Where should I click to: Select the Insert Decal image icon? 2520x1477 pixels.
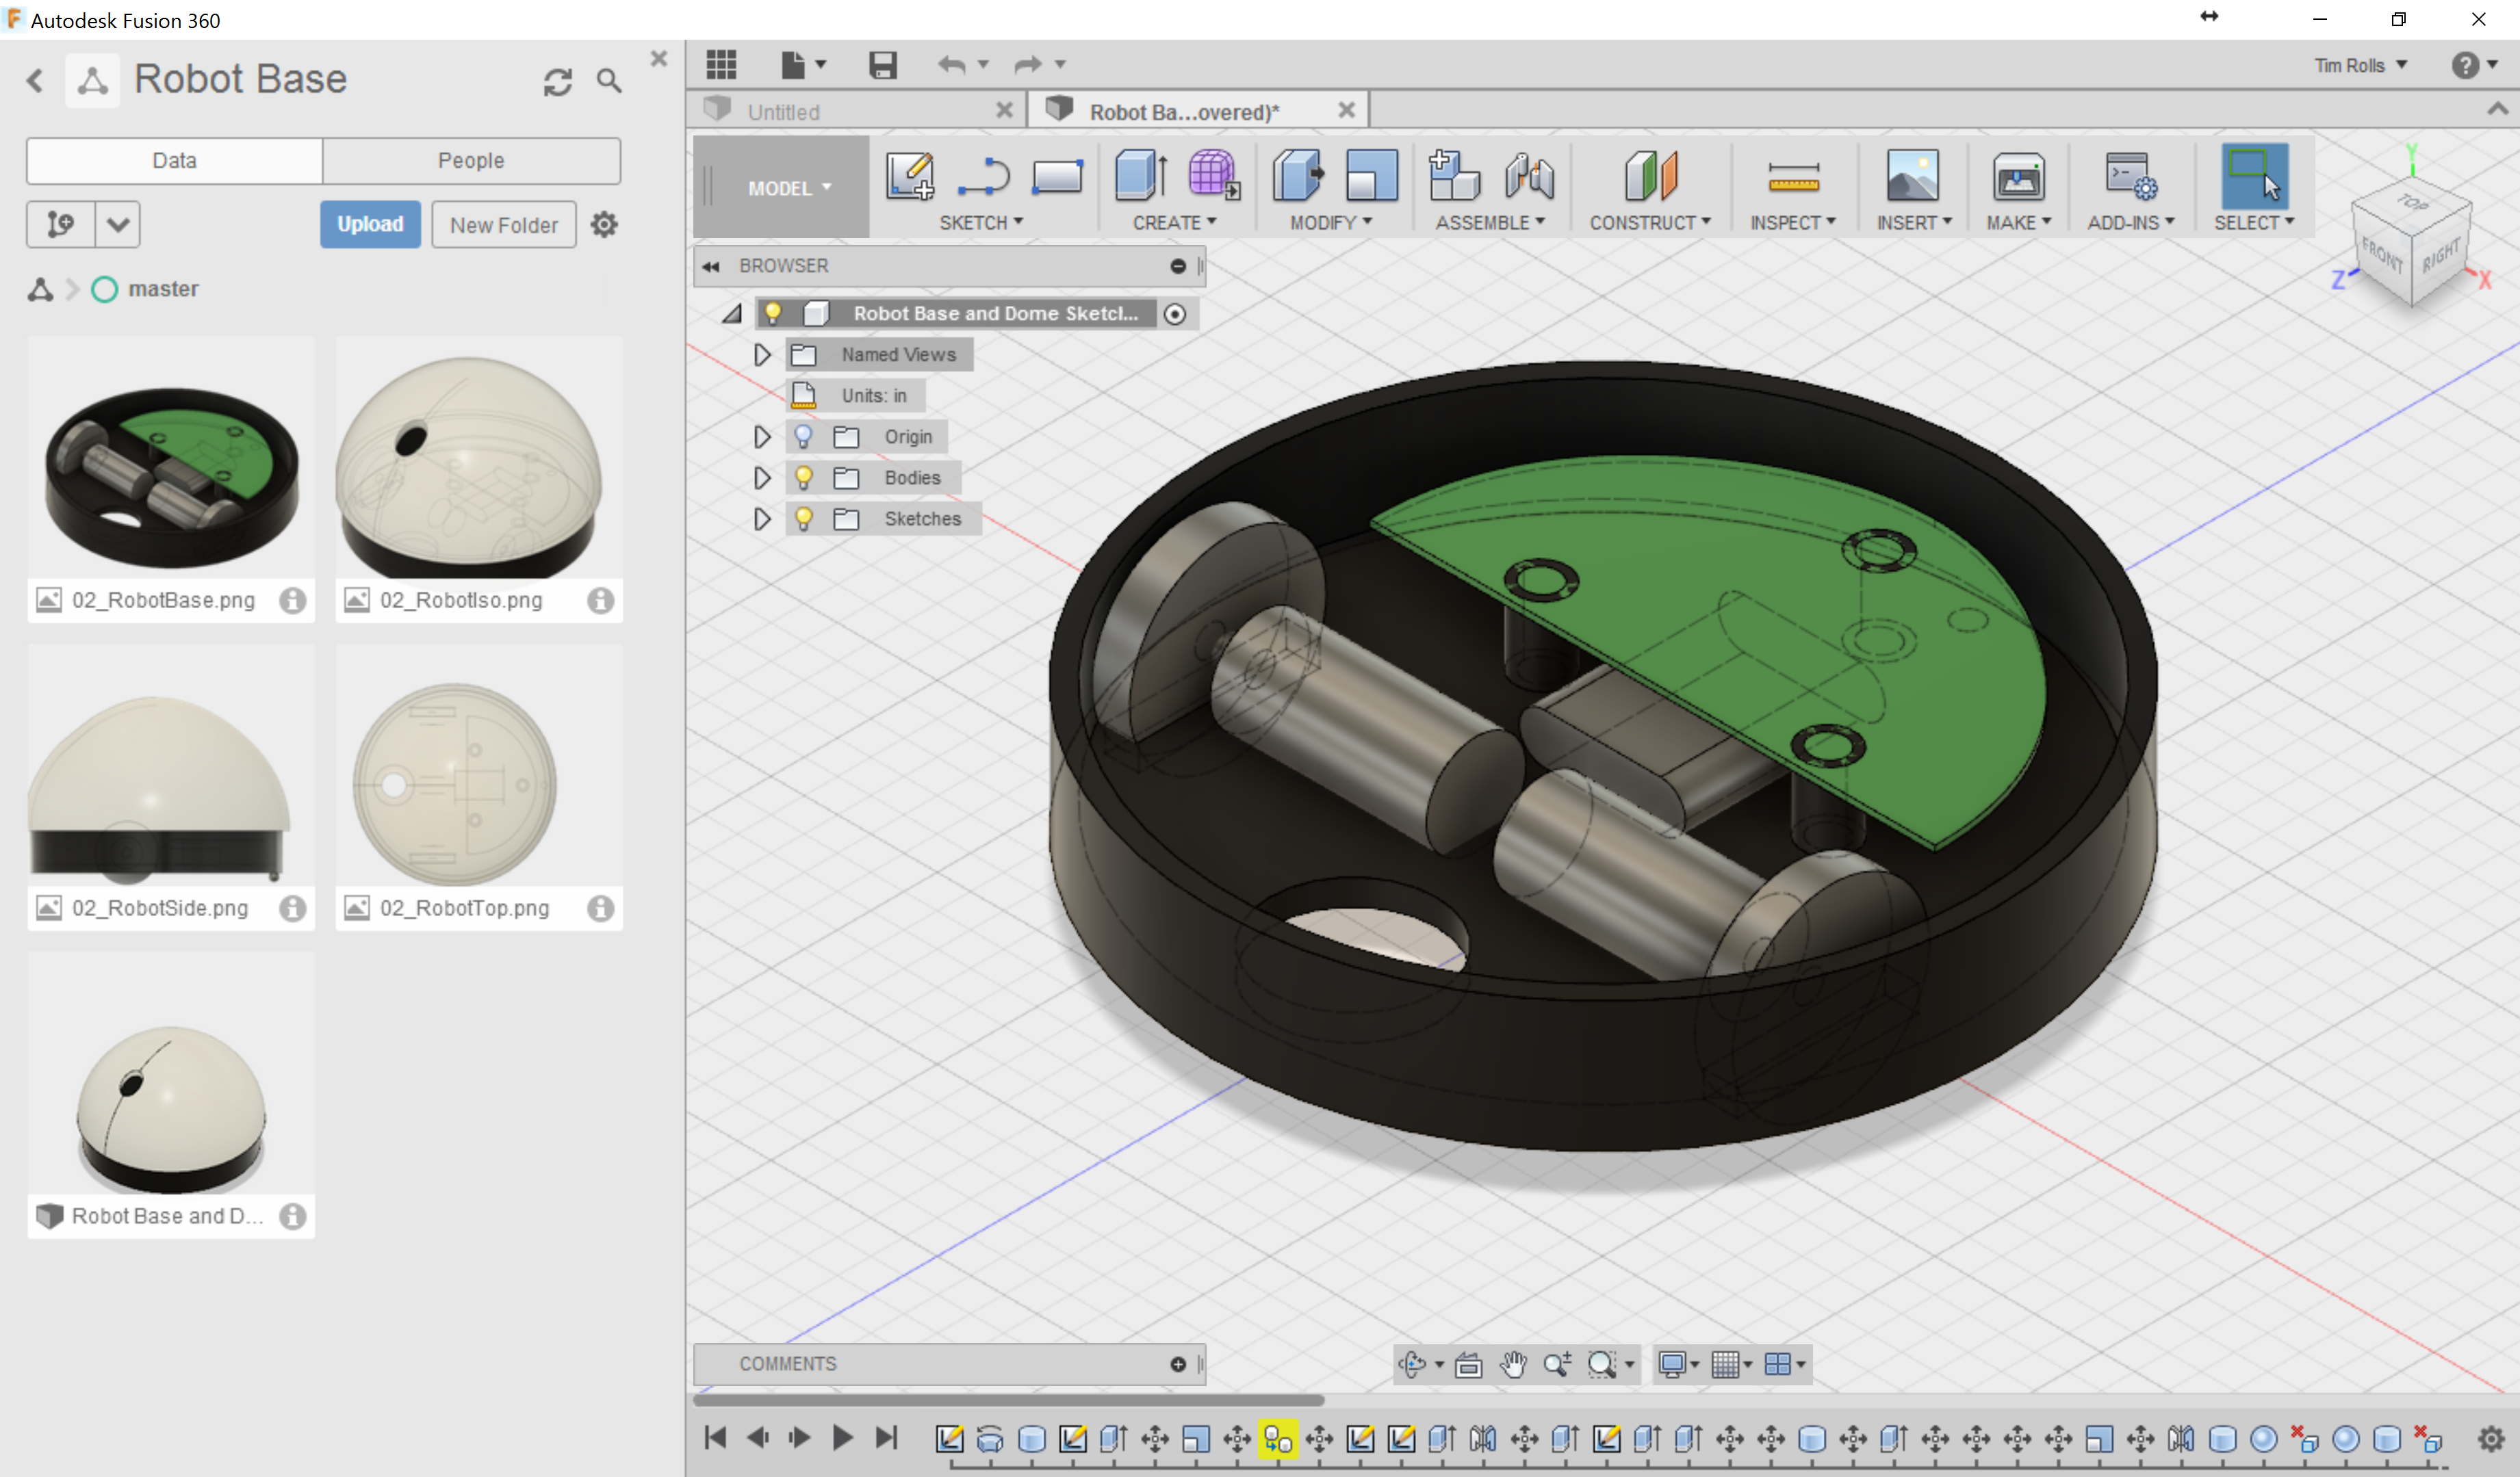(x=1912, y=176)
